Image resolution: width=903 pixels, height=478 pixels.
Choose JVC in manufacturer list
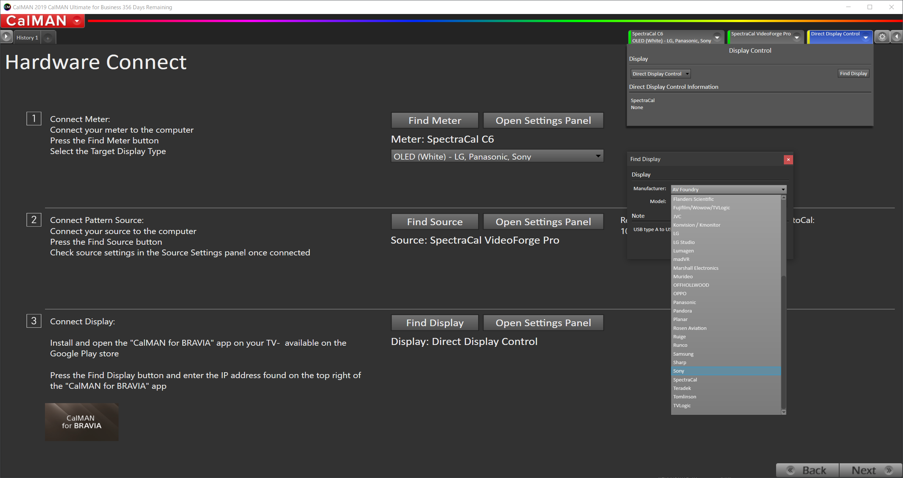[x=726, y=216]
